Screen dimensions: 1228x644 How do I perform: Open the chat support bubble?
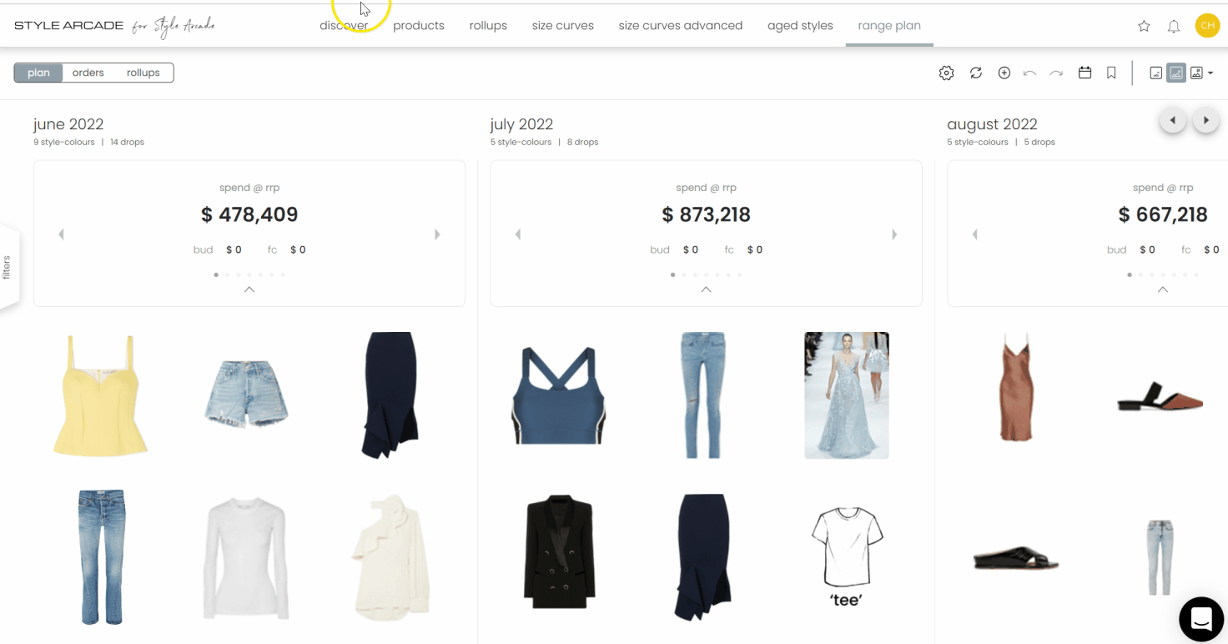1201,619
